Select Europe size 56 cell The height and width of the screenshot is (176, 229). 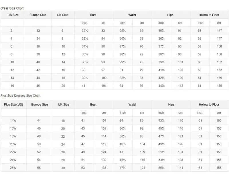click(39, 168)
